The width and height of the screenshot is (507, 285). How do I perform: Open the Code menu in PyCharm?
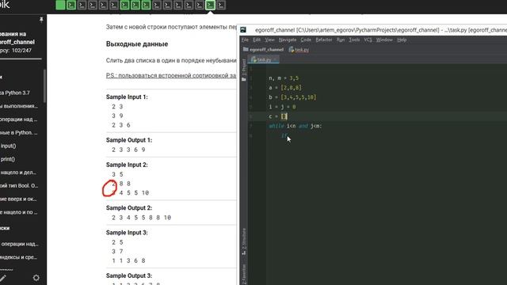306,40
